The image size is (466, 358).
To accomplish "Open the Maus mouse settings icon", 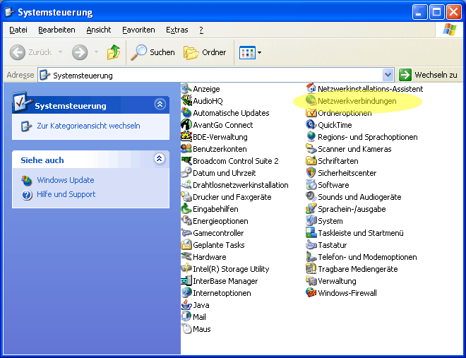I will pos(186,328).
